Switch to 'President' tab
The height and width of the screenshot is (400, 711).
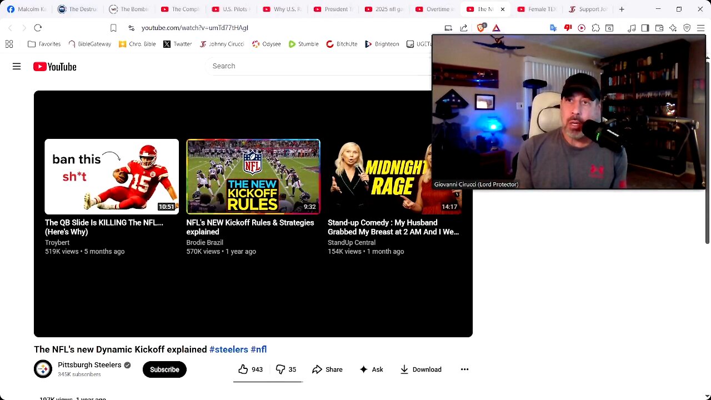(x=334, y=9)
